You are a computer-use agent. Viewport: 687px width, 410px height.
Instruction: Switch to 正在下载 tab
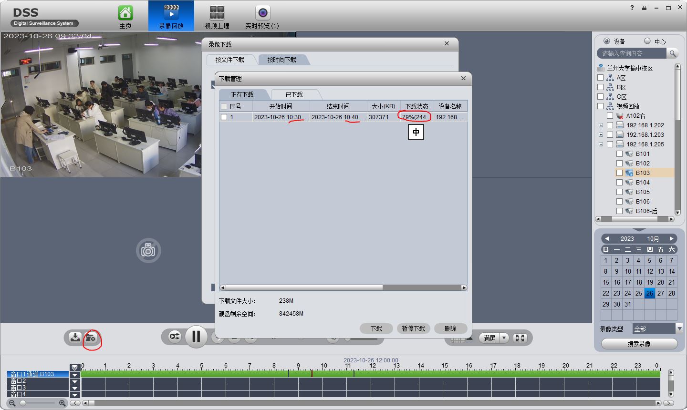click(242, 94)
